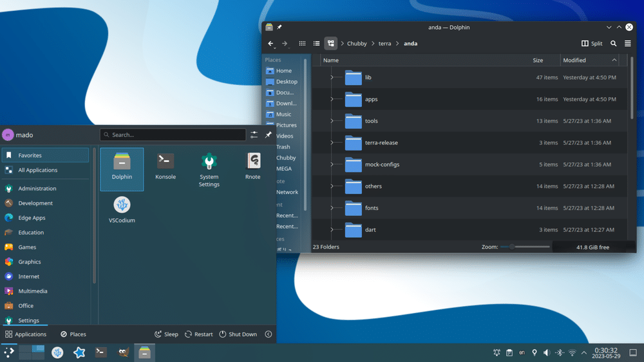The width and height of the screenshot is (644, 362).
Task: Split the Dolphin view
Action: (x=592, y=44)
